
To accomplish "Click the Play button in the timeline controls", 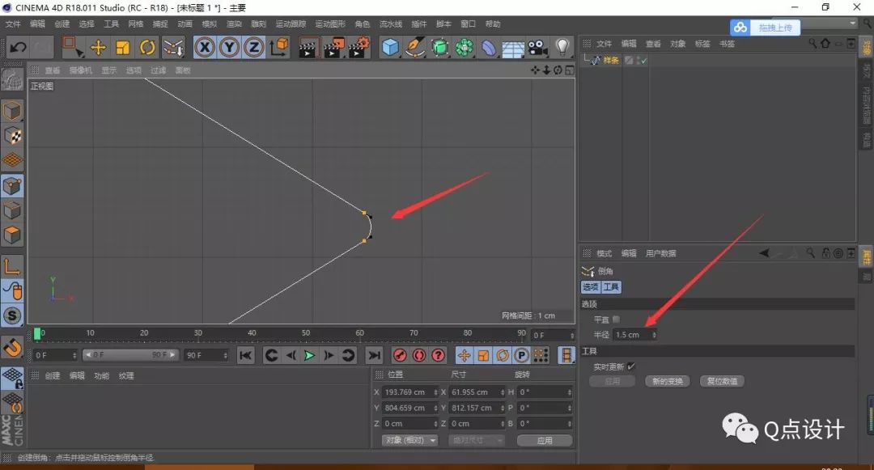I will coord(310,355).
